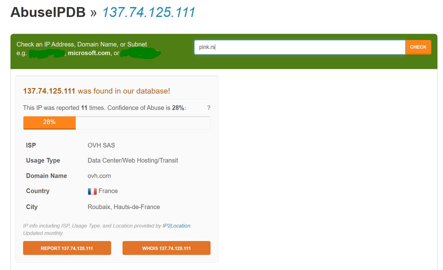Click the question mark help icon
The height and width of the screenshot is (270, 443).
click(209, 108)
